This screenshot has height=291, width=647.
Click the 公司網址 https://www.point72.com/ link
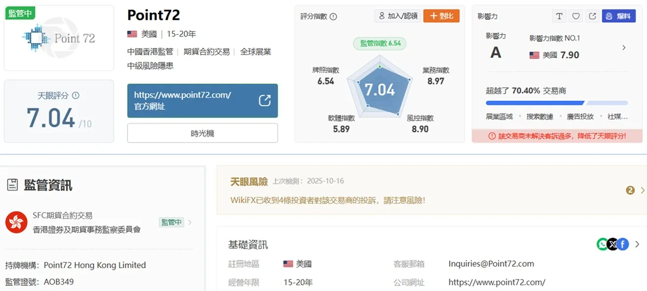pyautogui.click(x=497, y=282)
